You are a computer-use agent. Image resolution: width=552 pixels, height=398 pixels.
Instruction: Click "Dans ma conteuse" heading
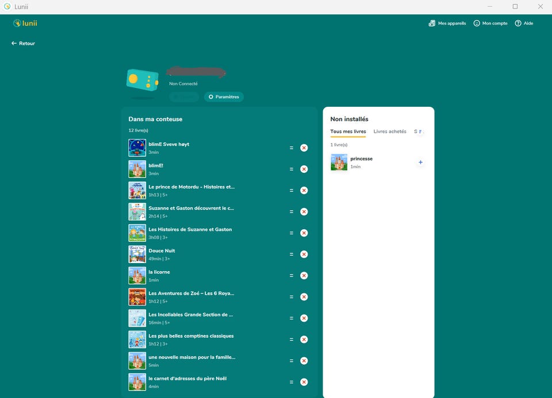[x=155, y=119]
